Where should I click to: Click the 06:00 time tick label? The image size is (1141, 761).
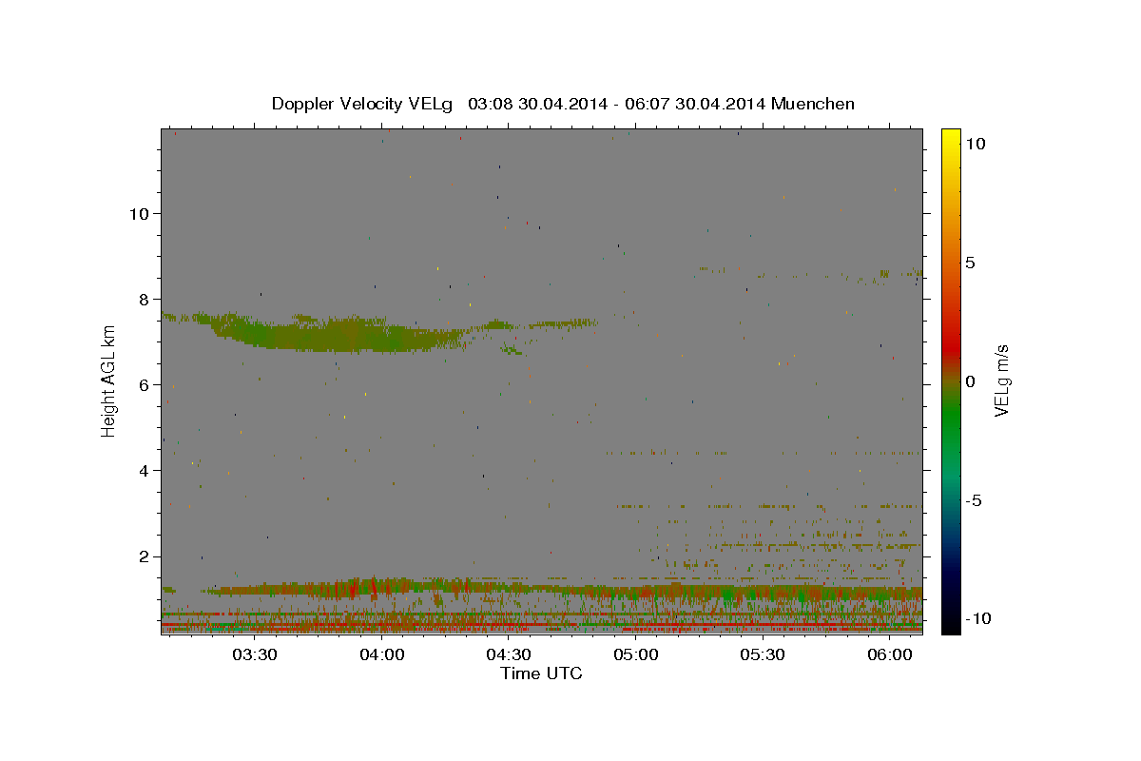(x=889, y=654)
